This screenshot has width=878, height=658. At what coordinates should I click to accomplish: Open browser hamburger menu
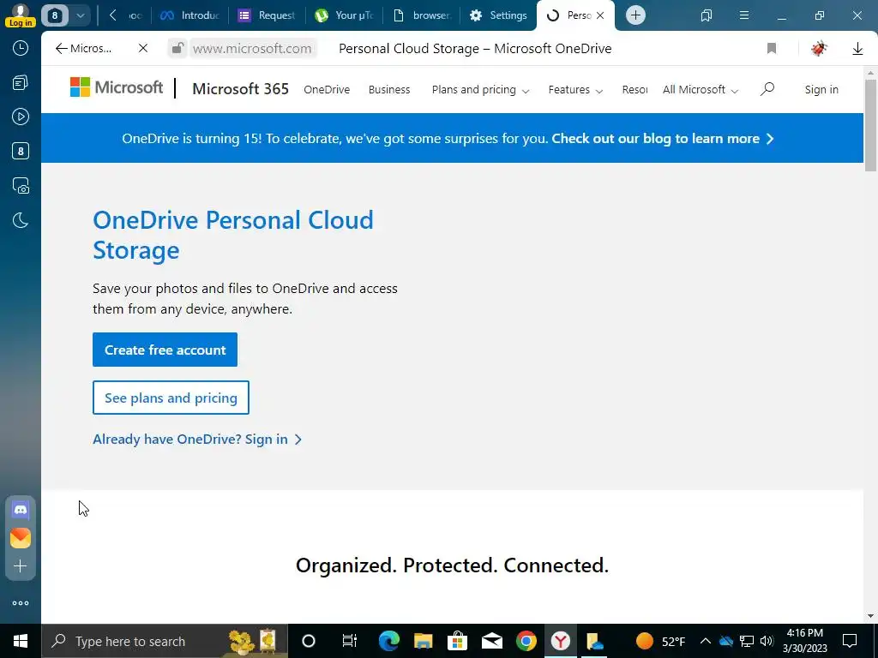click(744, 15)
